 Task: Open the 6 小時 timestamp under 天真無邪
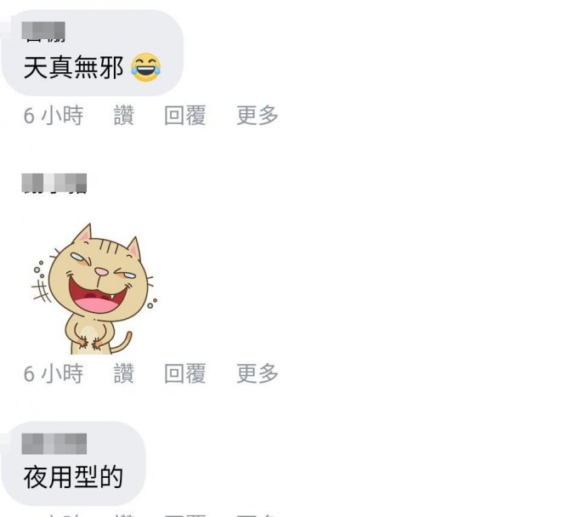coord(54,116)
